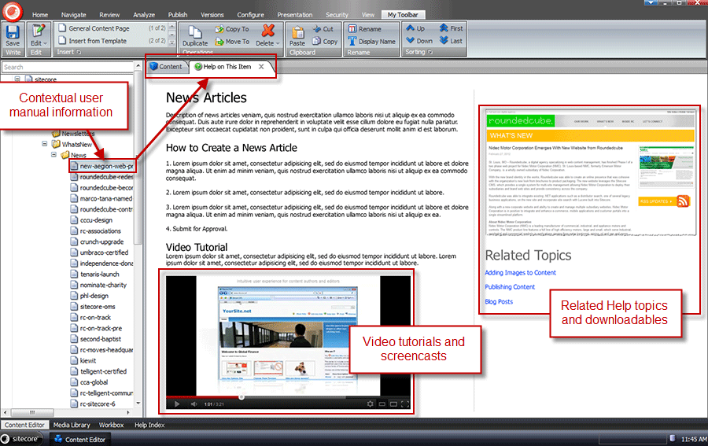The height and width of the screenshot is (446, 708).
Task: Move item Up in Sorting group
Action: point(415,29)
